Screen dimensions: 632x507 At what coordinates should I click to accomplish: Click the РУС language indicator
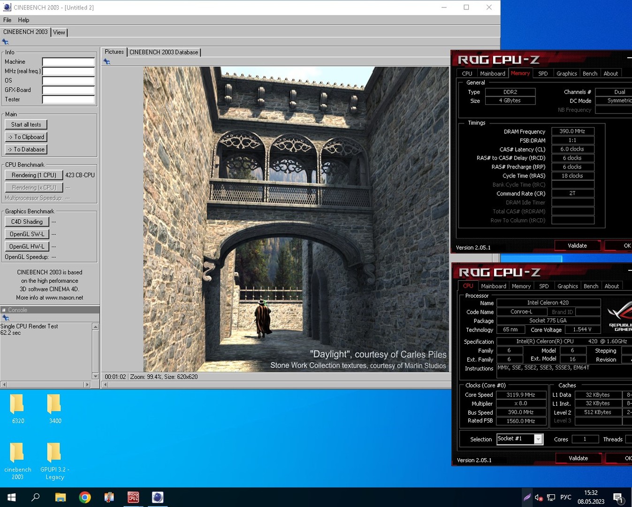click(x=566, y=497)
